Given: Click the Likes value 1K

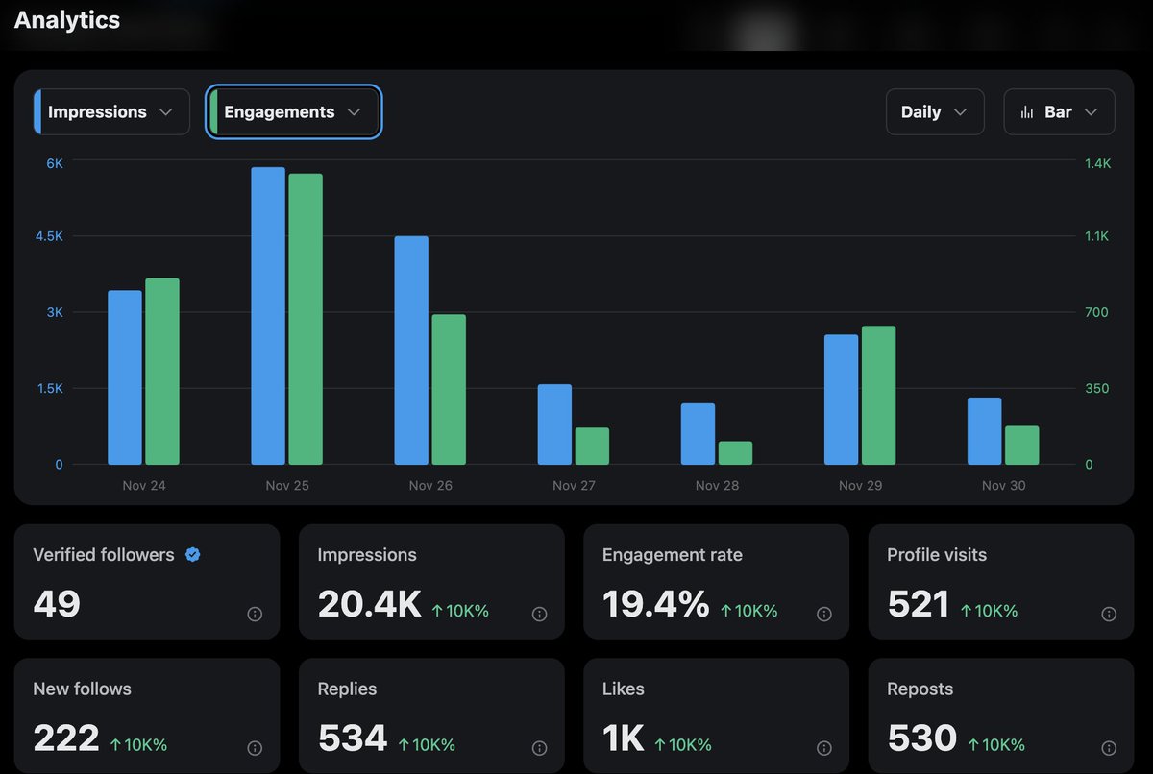Looking at the screenshot, I should [x=624, y=738].
